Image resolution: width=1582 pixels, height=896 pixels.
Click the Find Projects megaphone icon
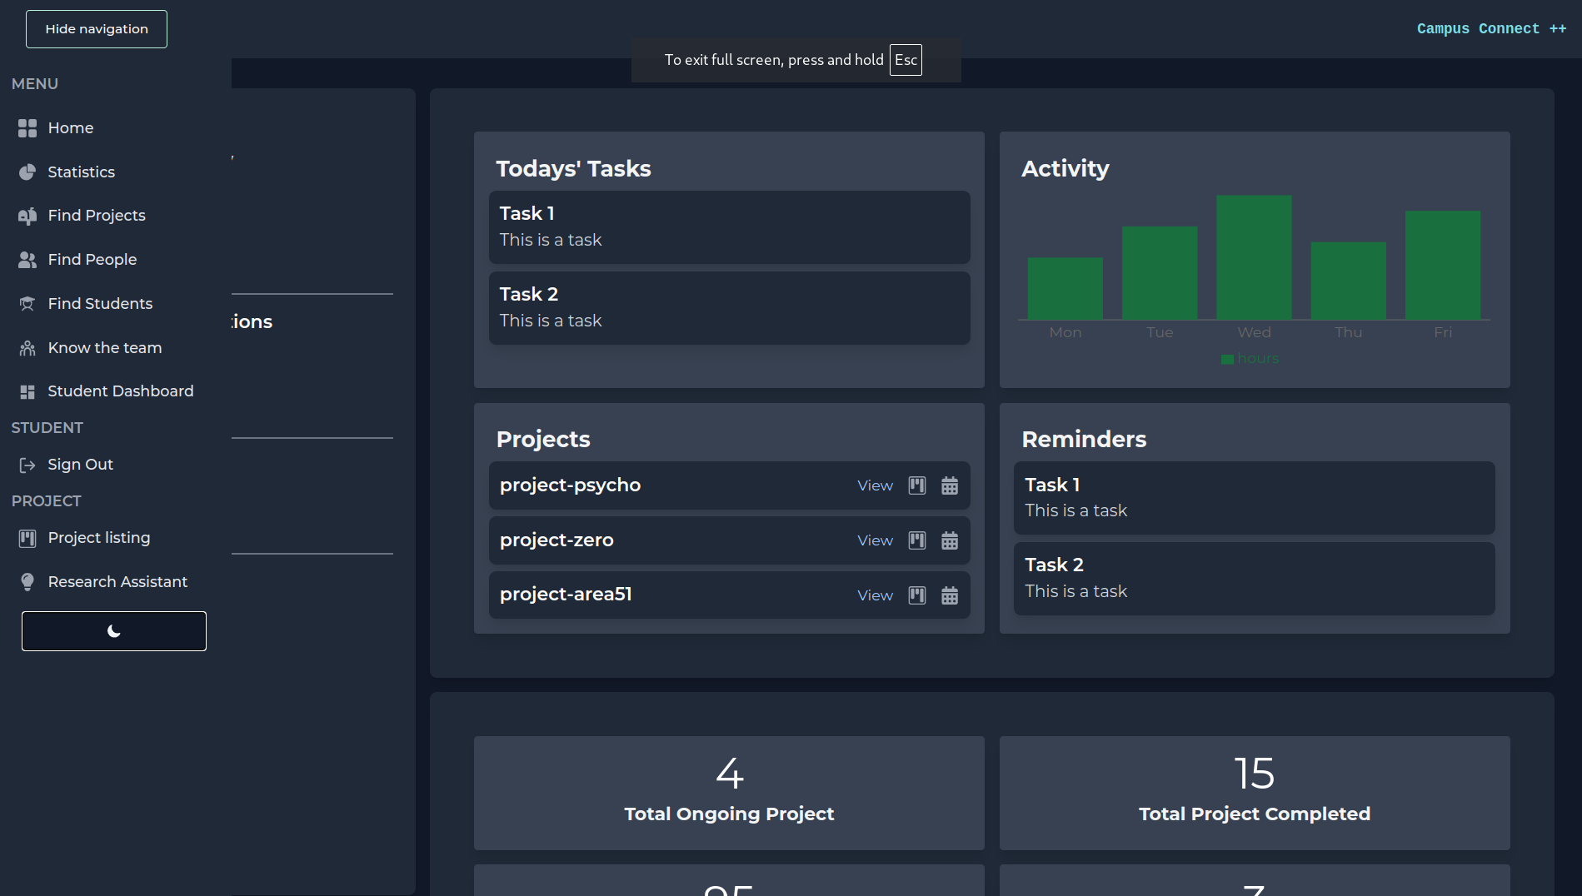click(27, 216)
